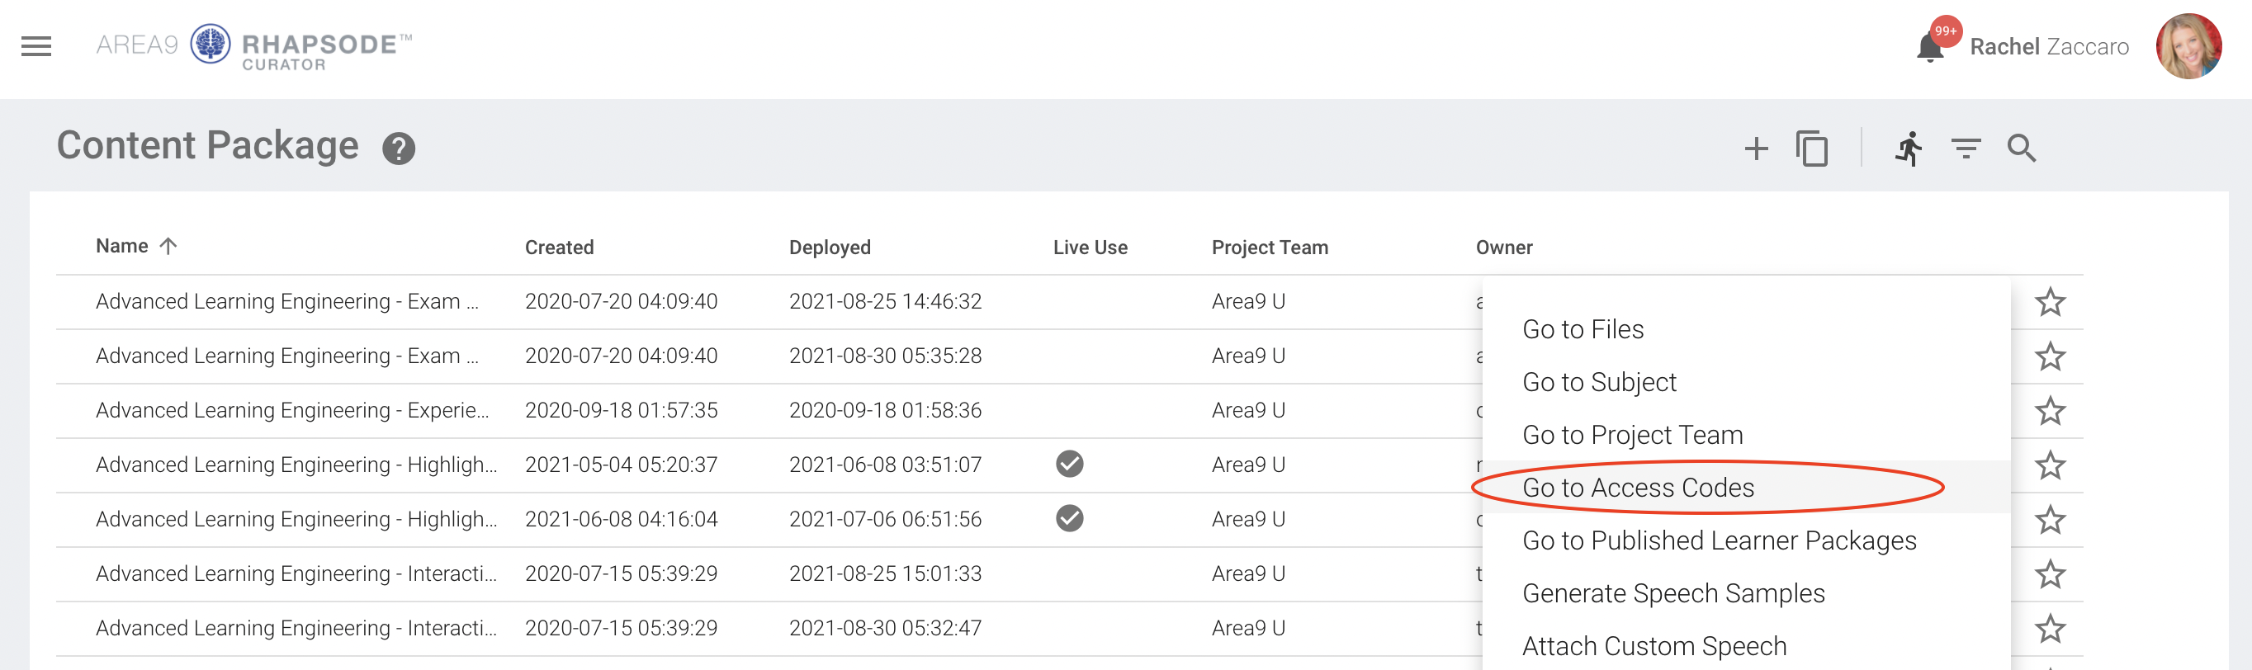The image size is (2252, 670).
Task: Open Exam package deployed 2021-08-30 05:35:28
Action: (286, 356)
